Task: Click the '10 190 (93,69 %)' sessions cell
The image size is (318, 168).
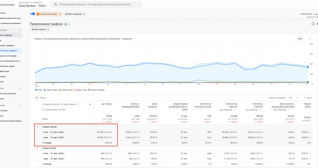Action: click(x=104, y=132)
